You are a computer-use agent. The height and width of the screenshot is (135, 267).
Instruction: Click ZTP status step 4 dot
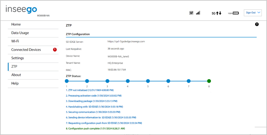pyautogui.click(x=128, y=81)
